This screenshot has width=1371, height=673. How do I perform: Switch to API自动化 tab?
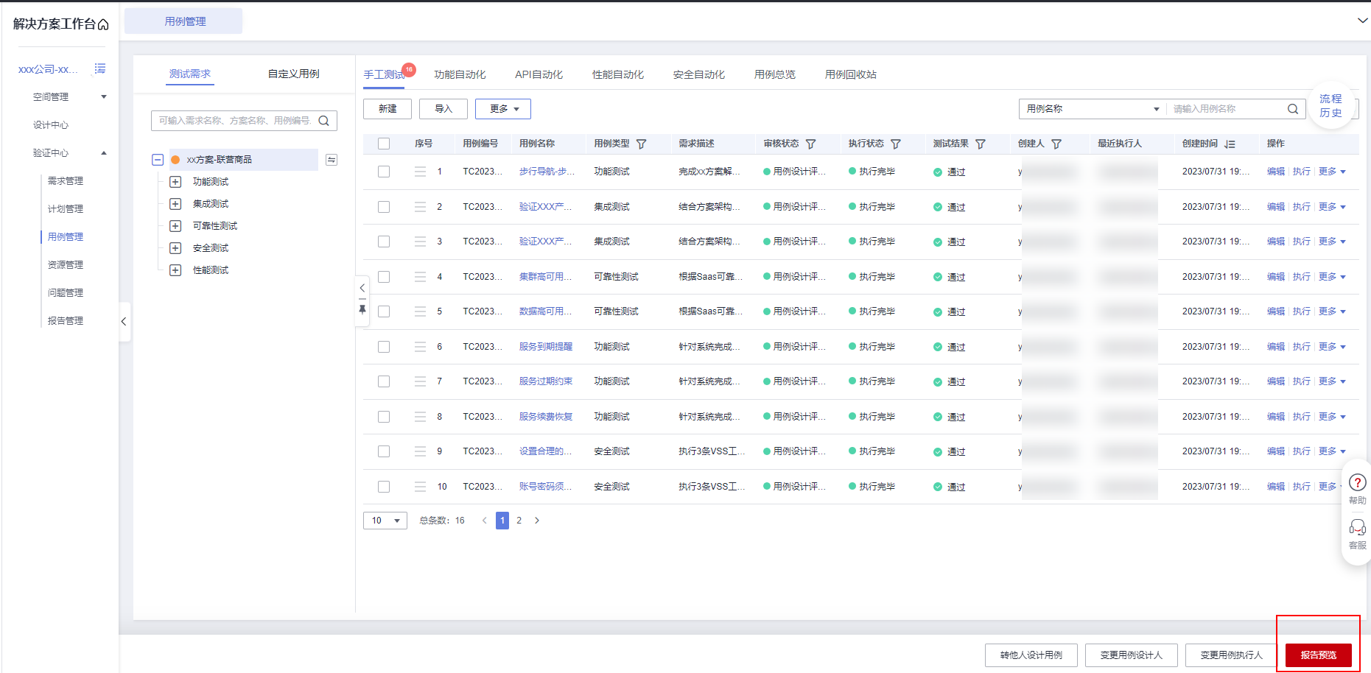(x=539, y=74)
